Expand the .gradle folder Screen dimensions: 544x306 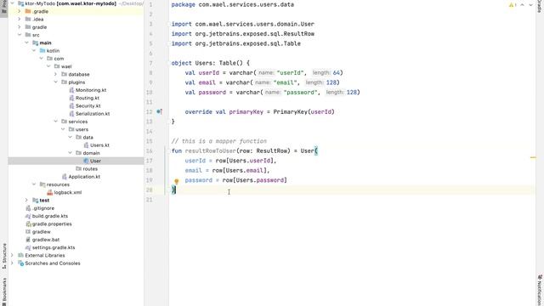click(x=20, y=11)
